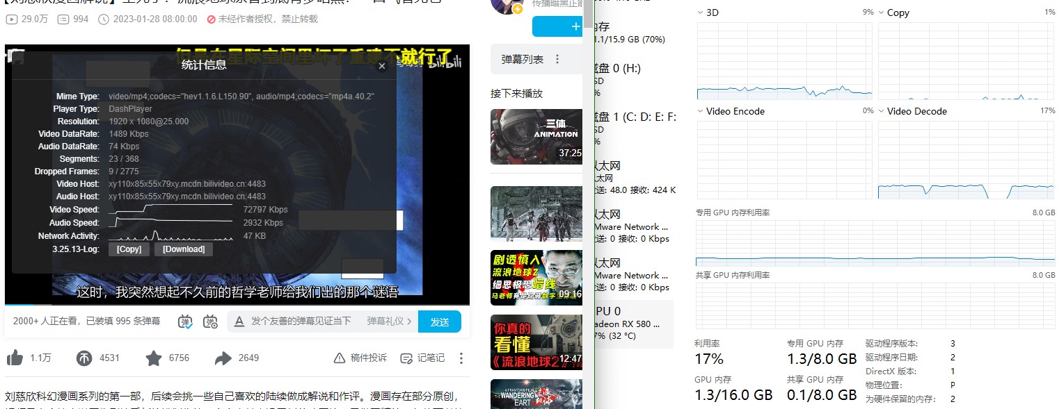Click the Segments value 23 / 368

pos(124,159)
